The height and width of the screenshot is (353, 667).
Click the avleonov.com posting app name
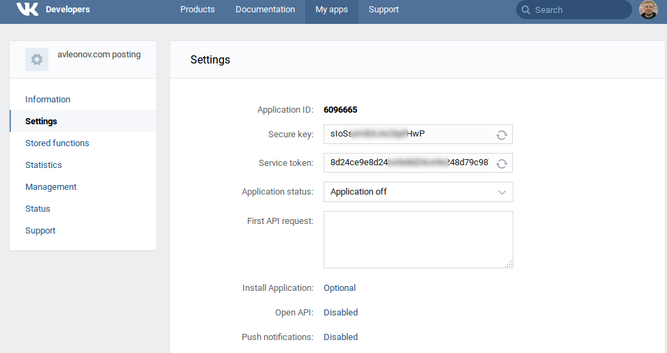point(99,55)
